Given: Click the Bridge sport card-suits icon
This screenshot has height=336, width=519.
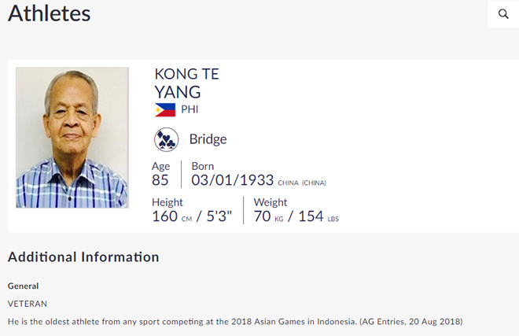Looking at the screenshot, I should coord(166,140).
